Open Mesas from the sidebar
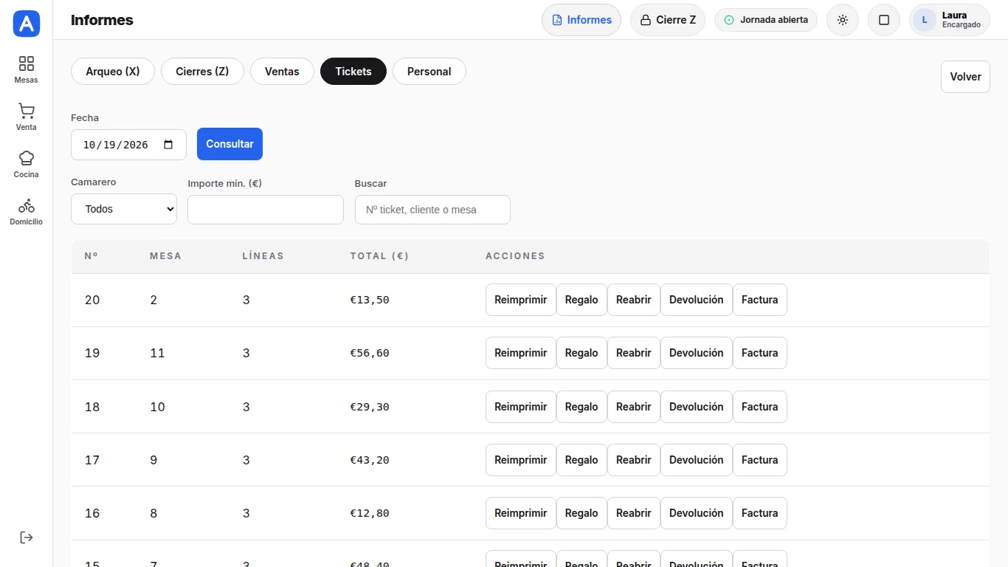Image resolution: width=1008 pixels, height=567 pixels. pos(27,69)
